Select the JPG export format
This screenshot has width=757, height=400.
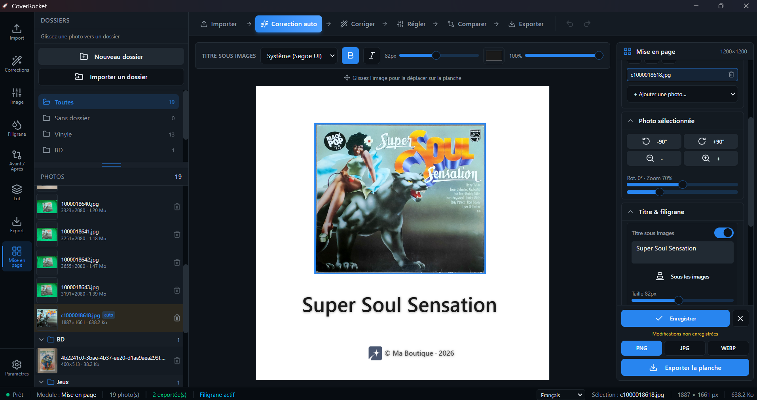685,348
